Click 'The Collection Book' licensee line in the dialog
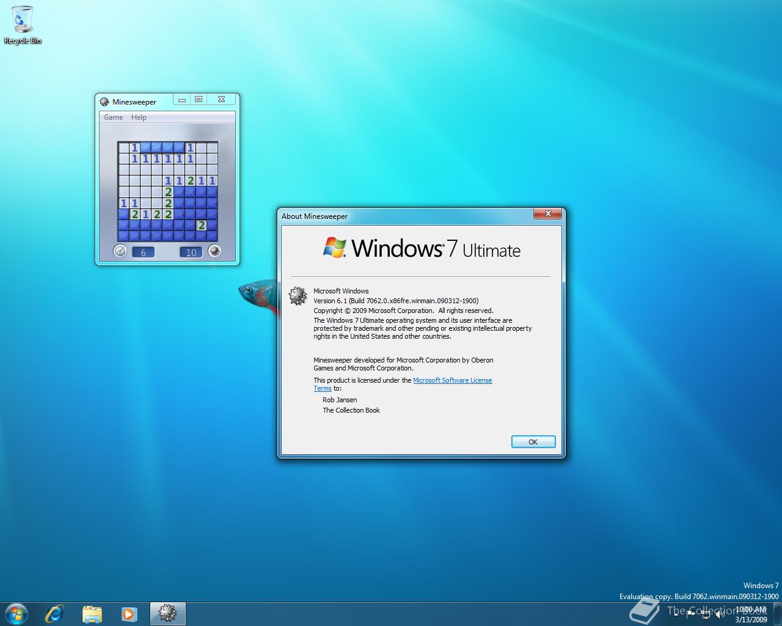The image size is (782, 626). point(351,410)
